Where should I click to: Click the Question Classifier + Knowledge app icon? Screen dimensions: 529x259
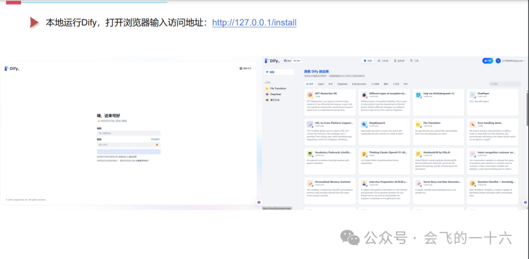tap(472, 183)
